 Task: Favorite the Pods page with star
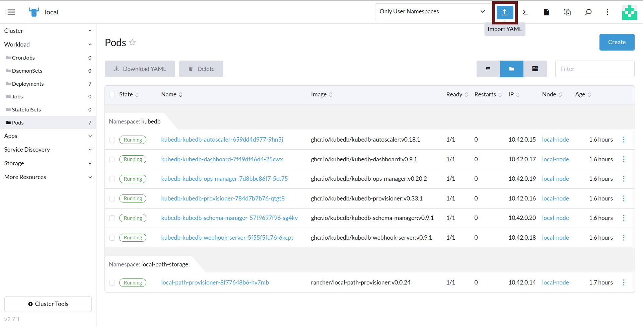(x=133, y=42)
